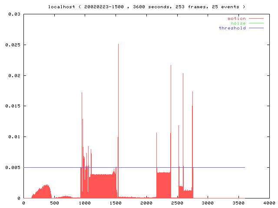Click the 0.015 y-axis tick label
The height and width of the screenshot is (208, 278).
[x=13, y=106]
